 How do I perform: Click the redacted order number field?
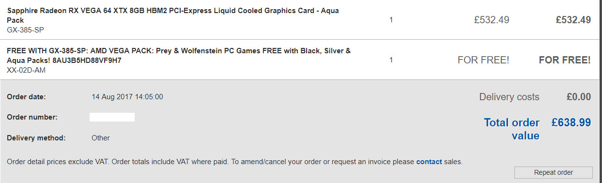(112, 117)
